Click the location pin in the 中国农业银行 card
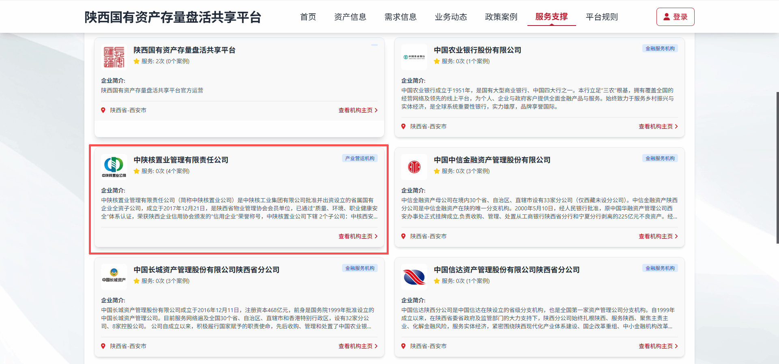 coord(403,126)
